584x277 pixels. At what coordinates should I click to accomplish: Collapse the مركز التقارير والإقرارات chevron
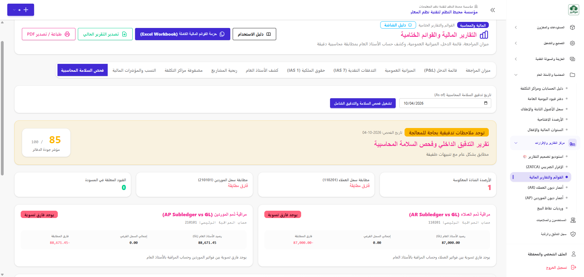click(516, 143)
